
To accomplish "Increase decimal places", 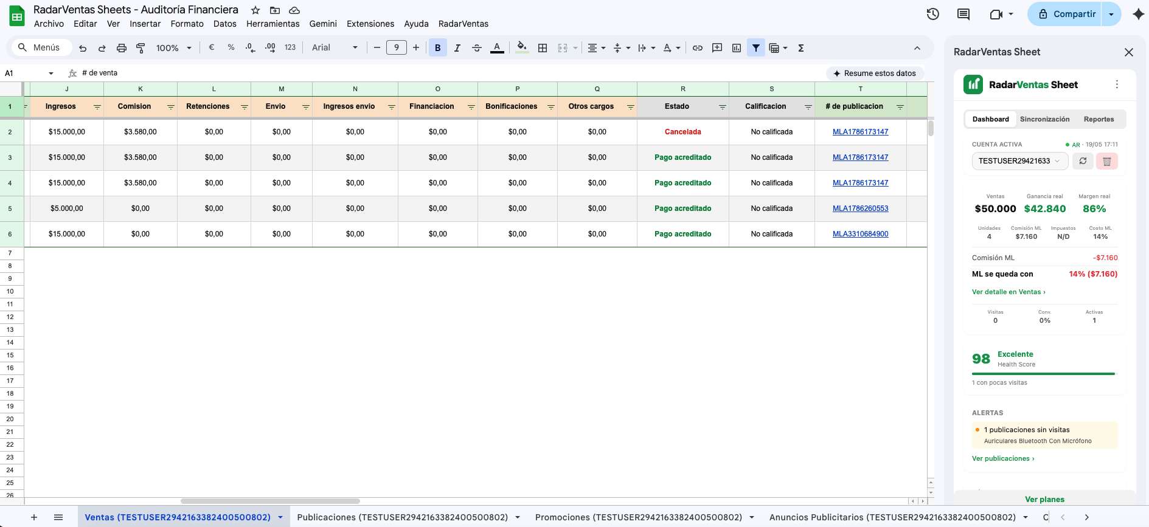I will click(270, 47).
